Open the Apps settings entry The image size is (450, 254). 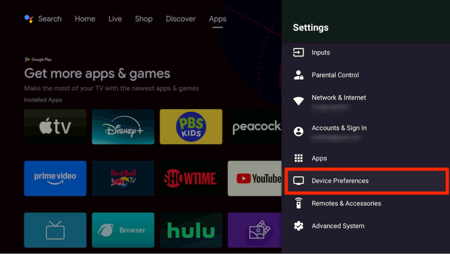point(366,158)
